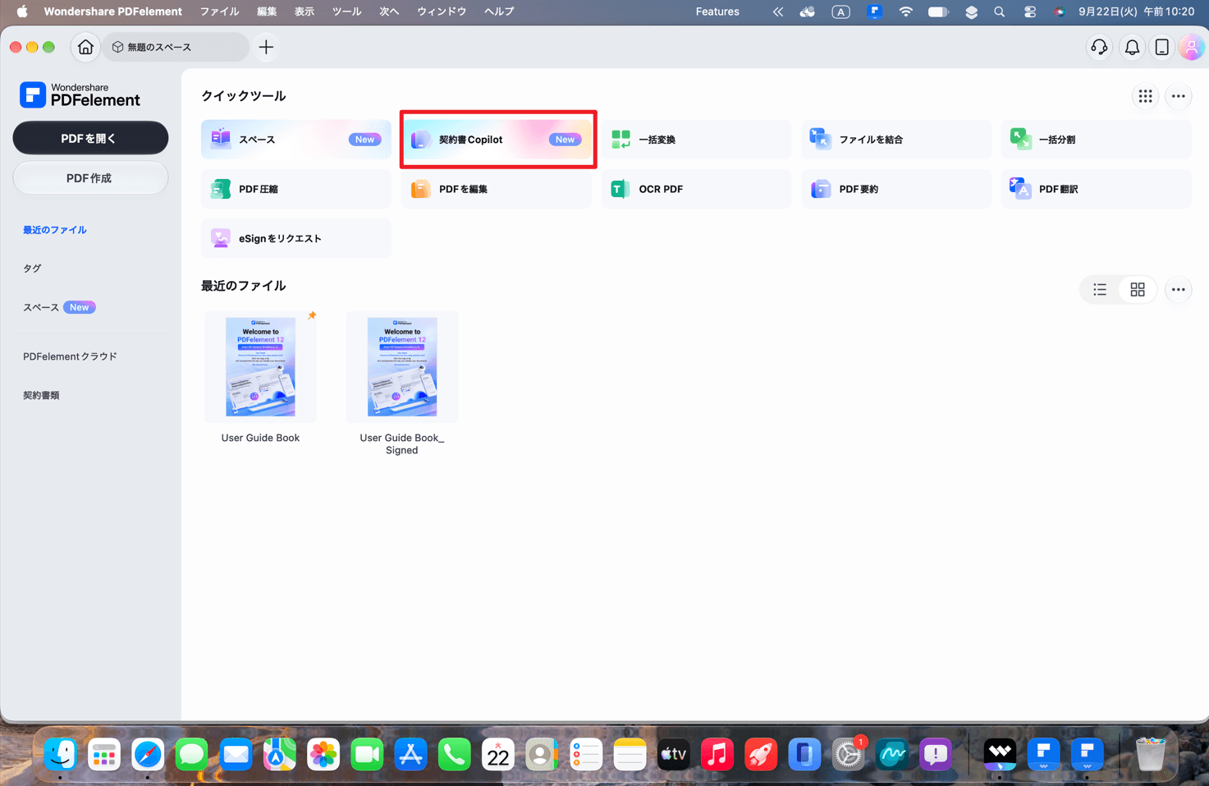This screenshot has width=1209, height=786.
Task: Open Wi-Fi status in menu bar
Action: click(x=905, y=11)
